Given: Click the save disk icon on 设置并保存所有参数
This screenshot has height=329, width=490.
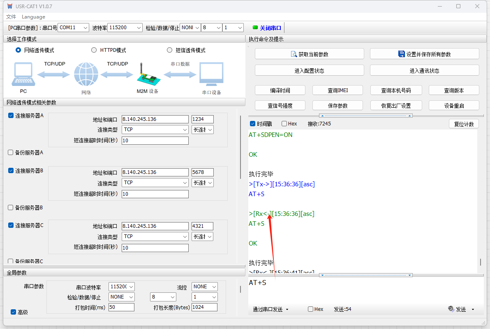Looking at the screenshot, I should (402, 54).
